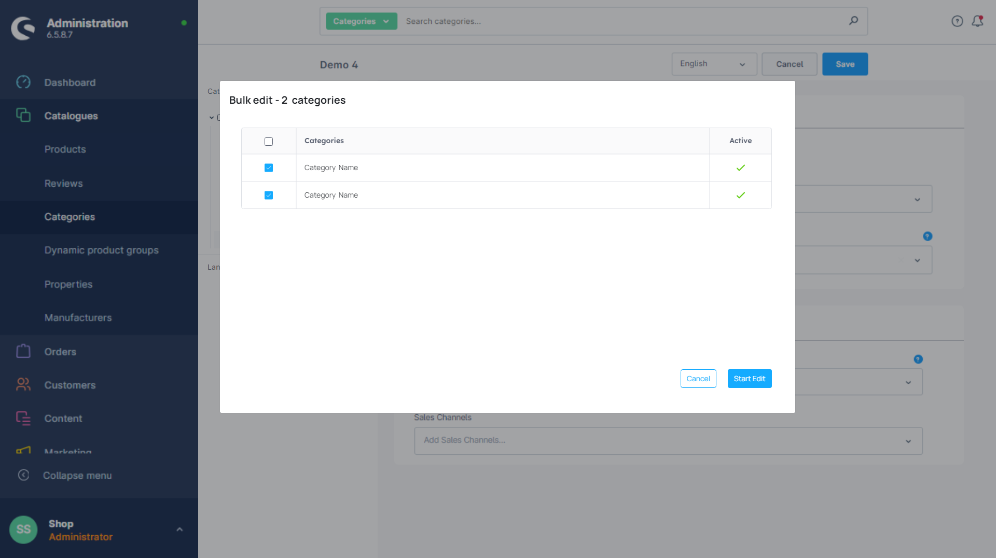Uncheck the first Category Name row checkbox
The width and height of the screenshot is (996, 558).
pyautogui.click(x=269, y=168)
